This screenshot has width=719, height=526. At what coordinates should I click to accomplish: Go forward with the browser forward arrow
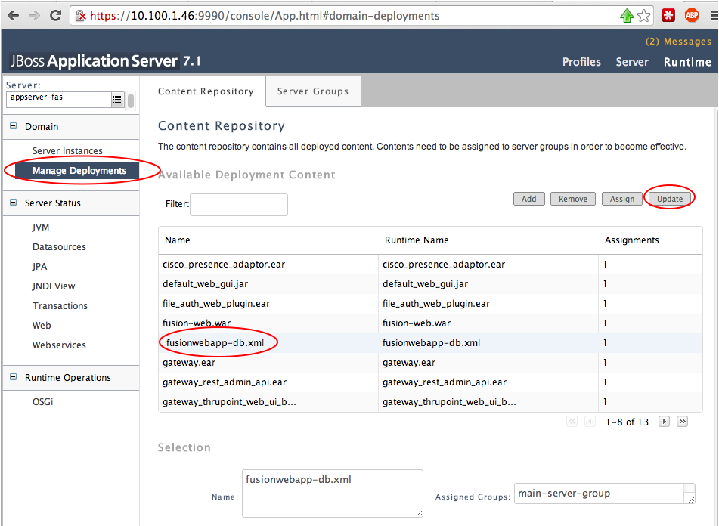point(34,16)
